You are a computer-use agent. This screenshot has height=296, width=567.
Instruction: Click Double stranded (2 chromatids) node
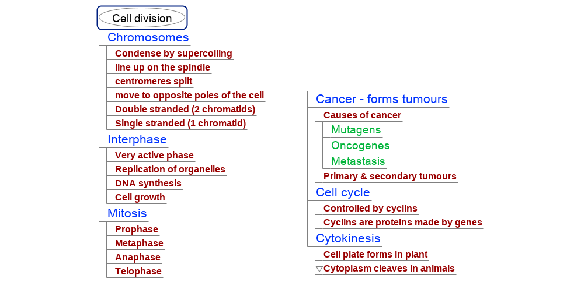point(185,110)
